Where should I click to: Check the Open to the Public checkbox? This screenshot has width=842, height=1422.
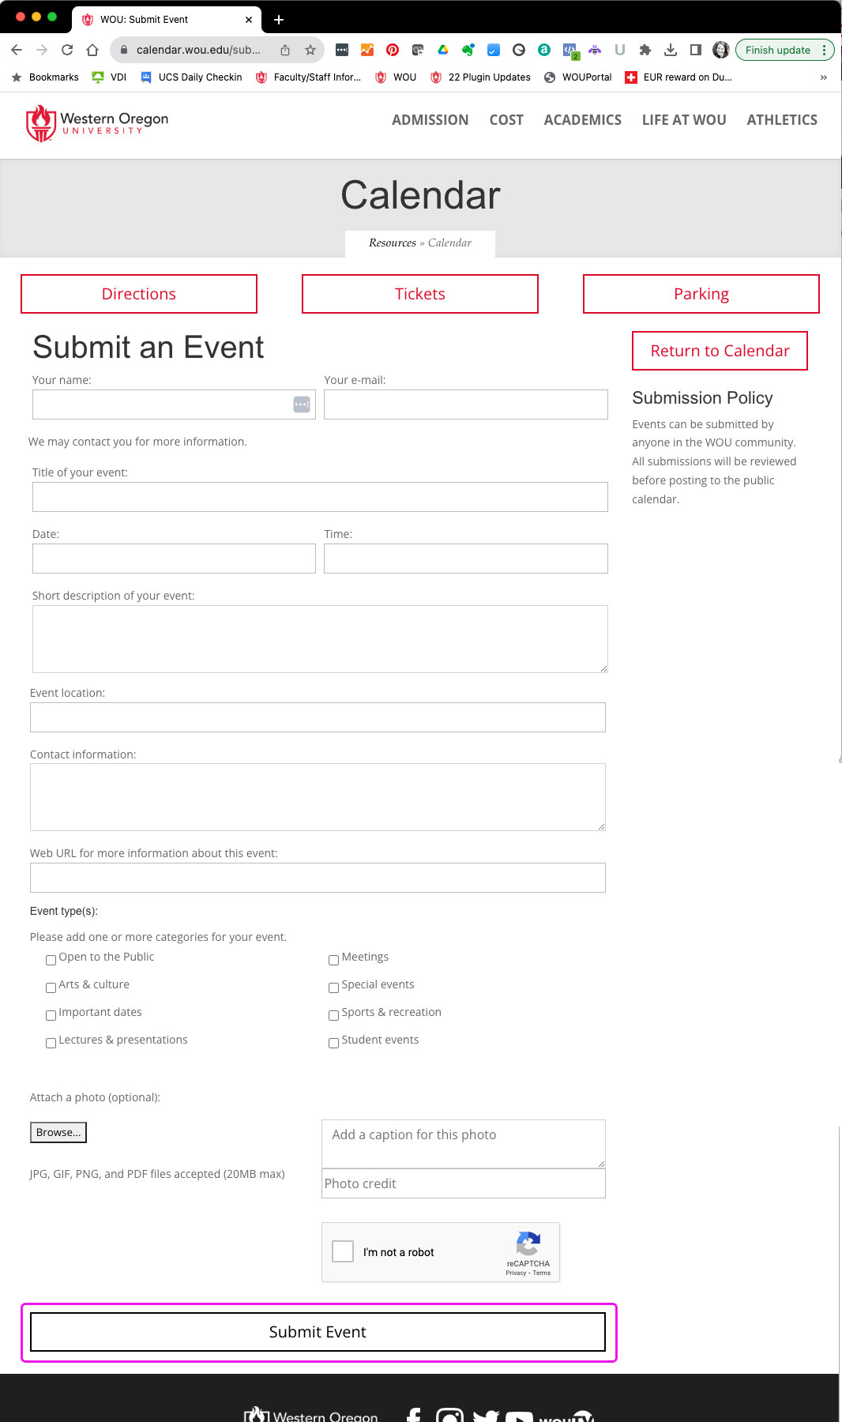51,960
